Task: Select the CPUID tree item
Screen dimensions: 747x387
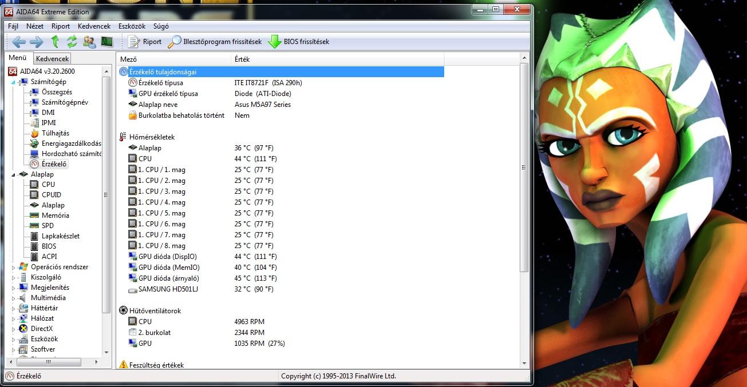Action: [52, 195]
